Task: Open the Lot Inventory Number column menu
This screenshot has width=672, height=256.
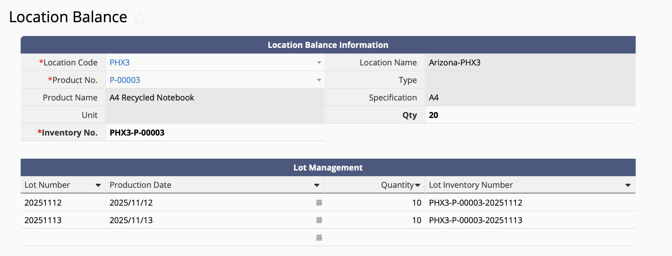Action: (628, 185)
